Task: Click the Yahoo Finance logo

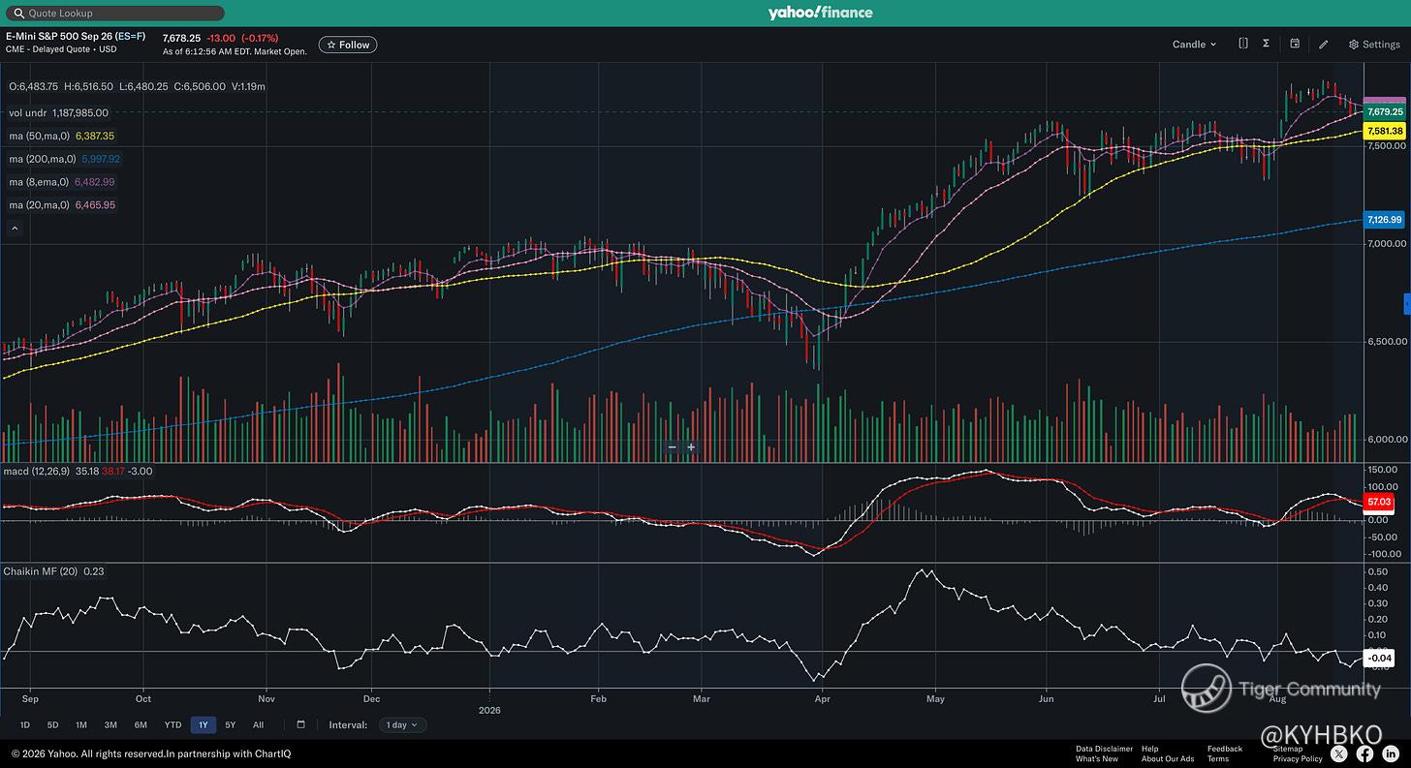Action: (820, 13)
